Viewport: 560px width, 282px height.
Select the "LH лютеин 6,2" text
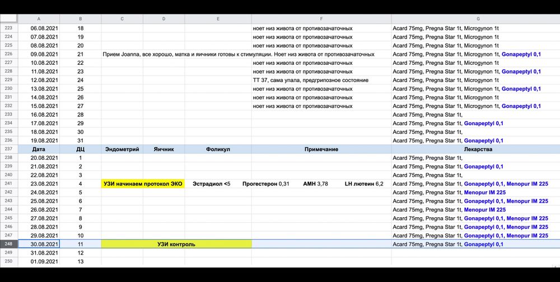[363, 184]
